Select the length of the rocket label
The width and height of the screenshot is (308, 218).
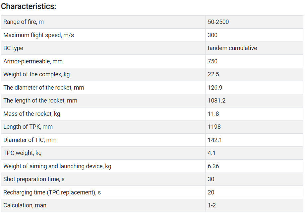(x=40, y=101)
